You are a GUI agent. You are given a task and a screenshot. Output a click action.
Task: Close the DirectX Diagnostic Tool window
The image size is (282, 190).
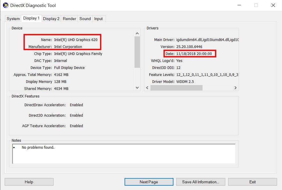click(273, 5)
